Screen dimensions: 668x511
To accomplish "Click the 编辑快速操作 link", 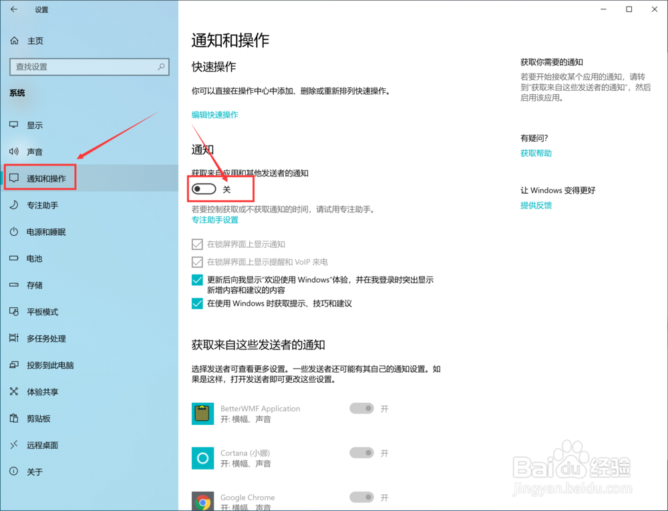I will [x=215, y=114].
